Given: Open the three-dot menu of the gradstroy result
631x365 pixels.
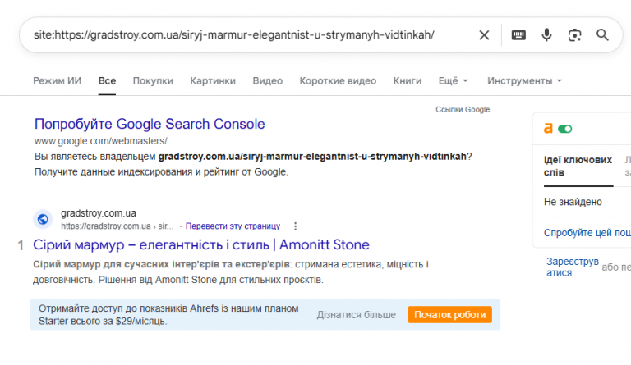Looking at the screenshot, I should click(296, 226).
